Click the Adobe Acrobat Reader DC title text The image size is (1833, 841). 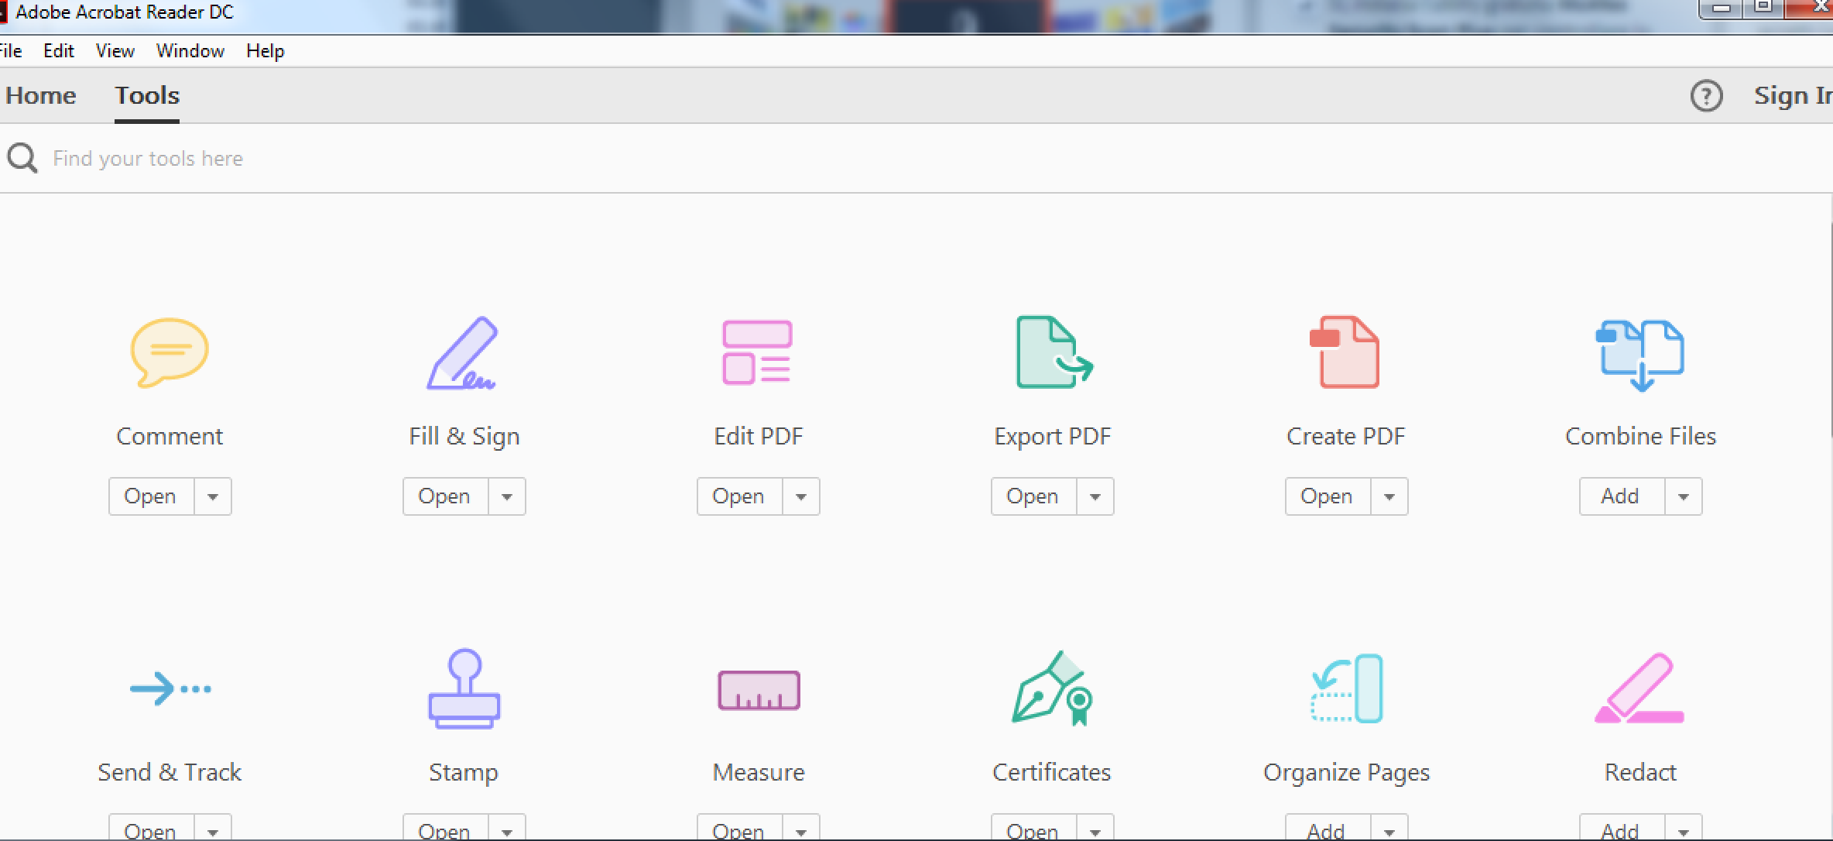click(x=125, y=12)
